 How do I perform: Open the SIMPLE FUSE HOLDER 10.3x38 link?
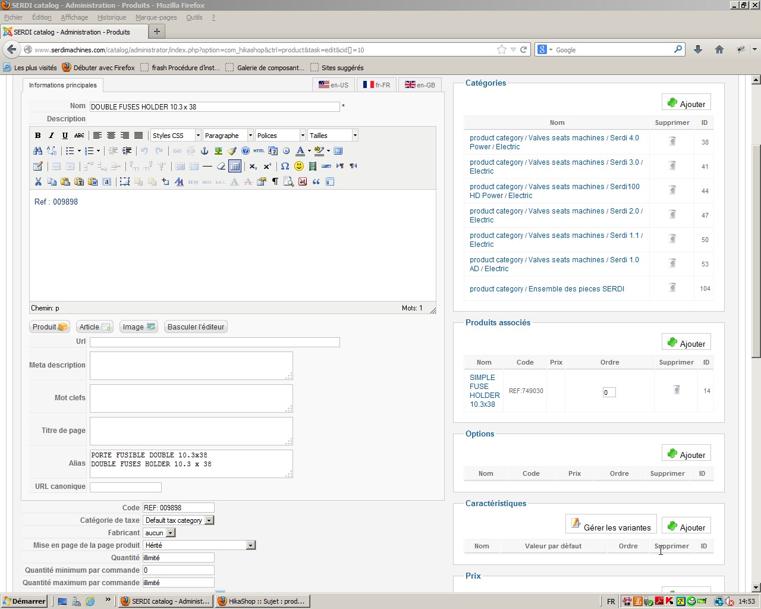[485, 391]
